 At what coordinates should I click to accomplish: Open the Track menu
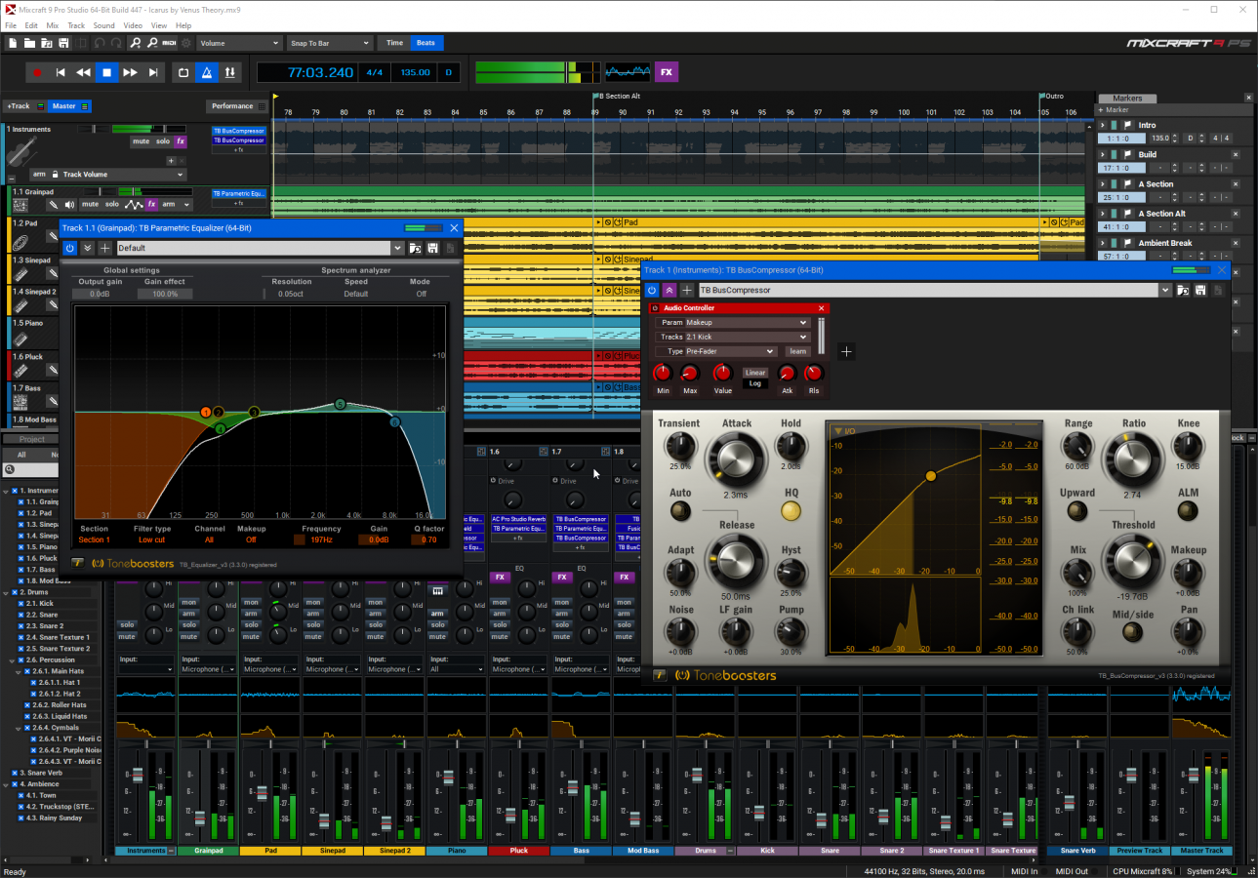coord(76,25)
